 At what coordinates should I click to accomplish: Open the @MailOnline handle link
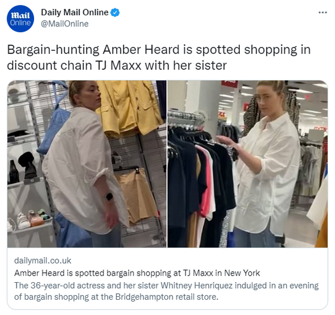(x=65, y=23)
